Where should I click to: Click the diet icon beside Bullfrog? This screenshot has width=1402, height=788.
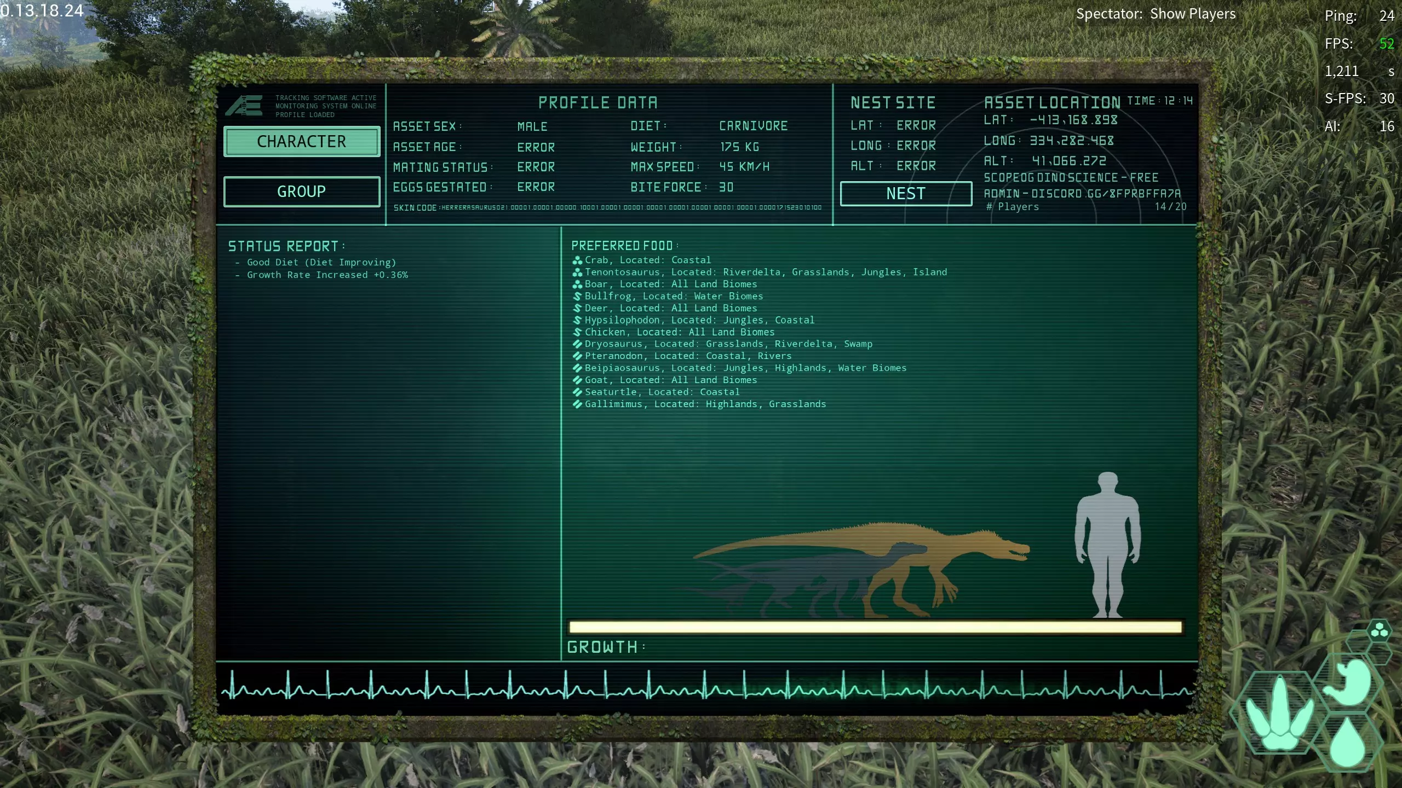point(577,297)
